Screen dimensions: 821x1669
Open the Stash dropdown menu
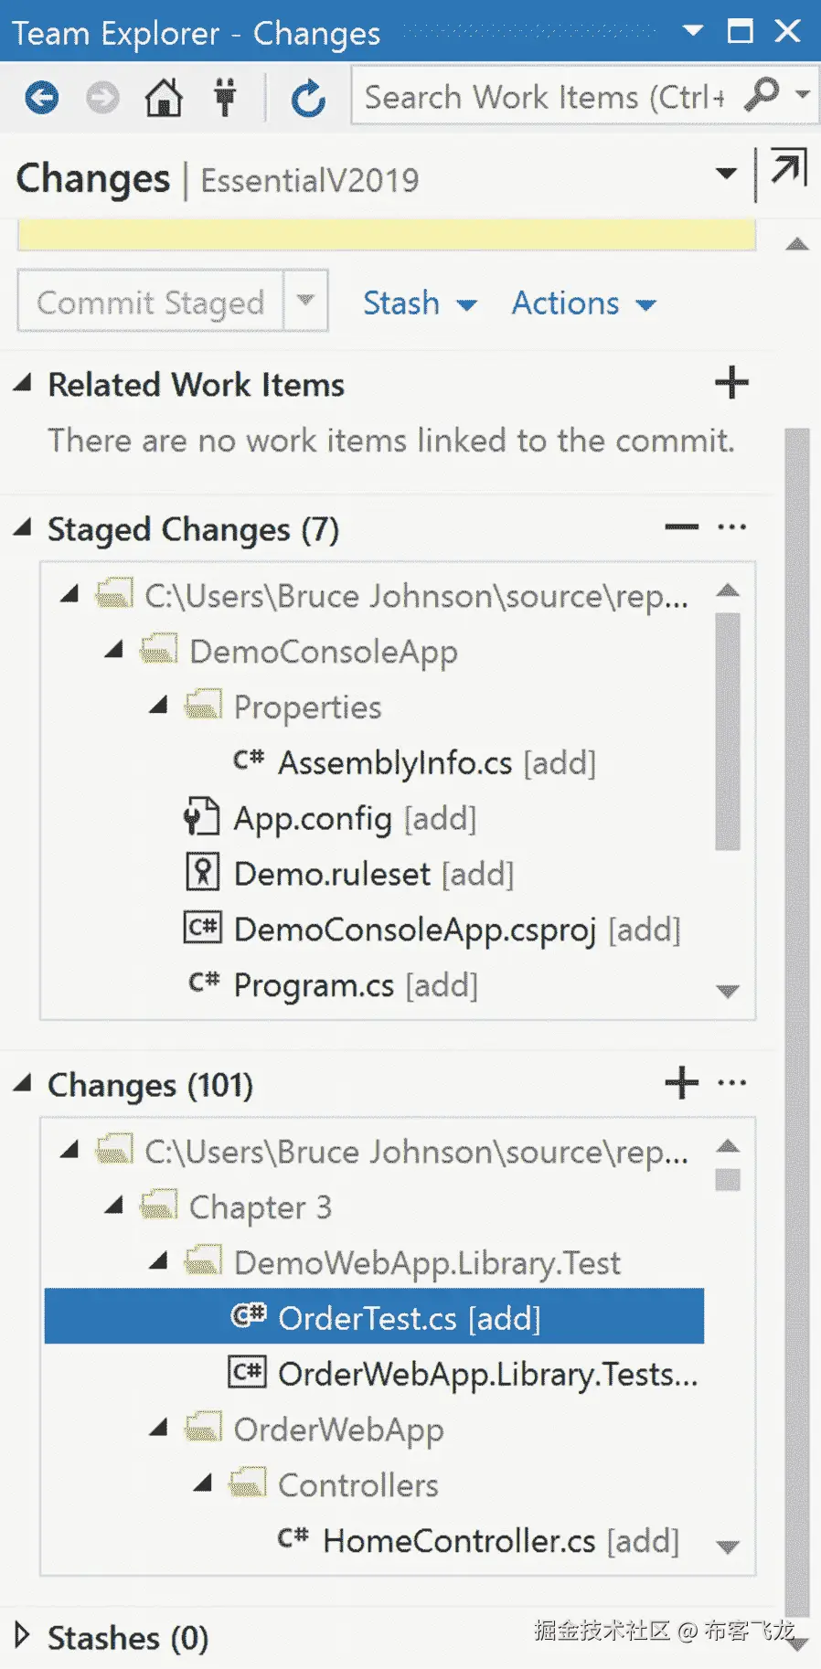pyautogui.click(x=420, y=303)
